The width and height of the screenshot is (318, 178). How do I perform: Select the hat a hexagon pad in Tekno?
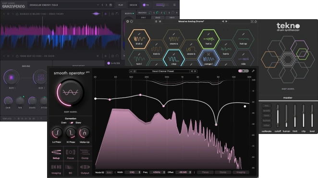(208, 39)
